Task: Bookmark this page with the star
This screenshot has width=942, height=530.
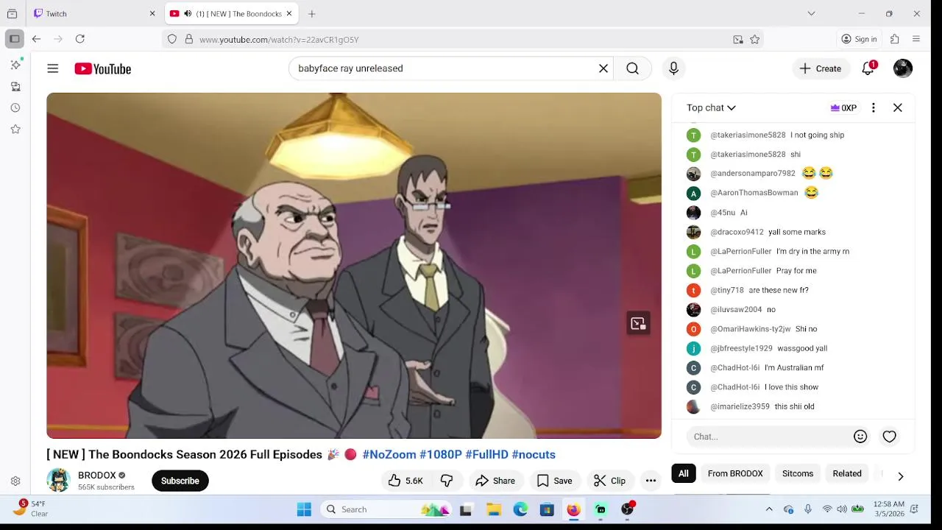Action: 754,40
